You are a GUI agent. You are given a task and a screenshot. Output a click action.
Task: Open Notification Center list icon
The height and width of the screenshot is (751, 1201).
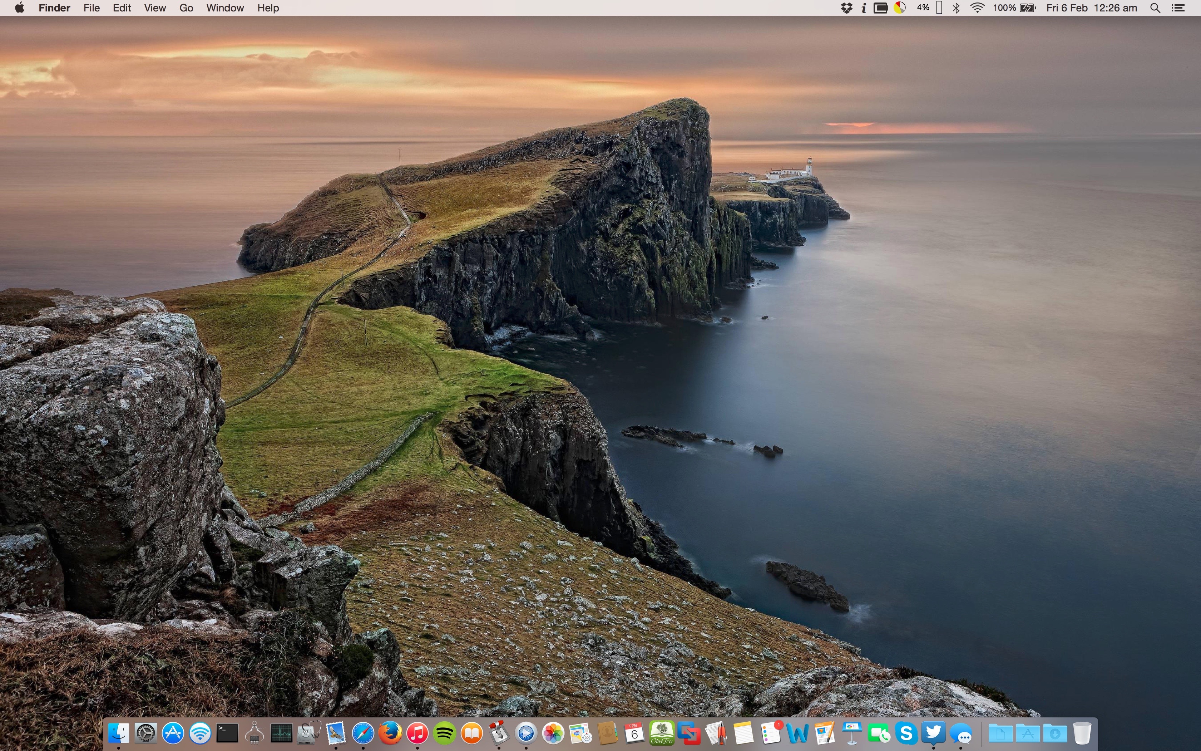click(x=1178, y=8)
